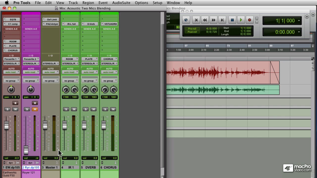Toggle the Online sync button in Transport
Viewport: 317px width, 178px height.
click(x=186, y=20)
